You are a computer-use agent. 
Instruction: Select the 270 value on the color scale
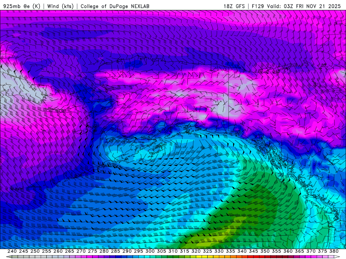tap(81, 251)
